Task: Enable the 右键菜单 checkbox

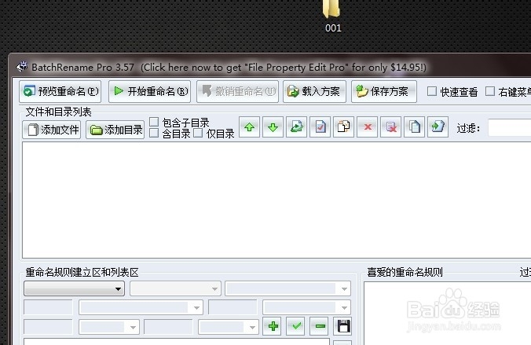Action: 490,91
